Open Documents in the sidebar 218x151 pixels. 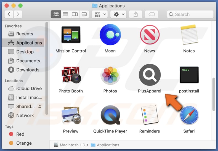point(23,61)
